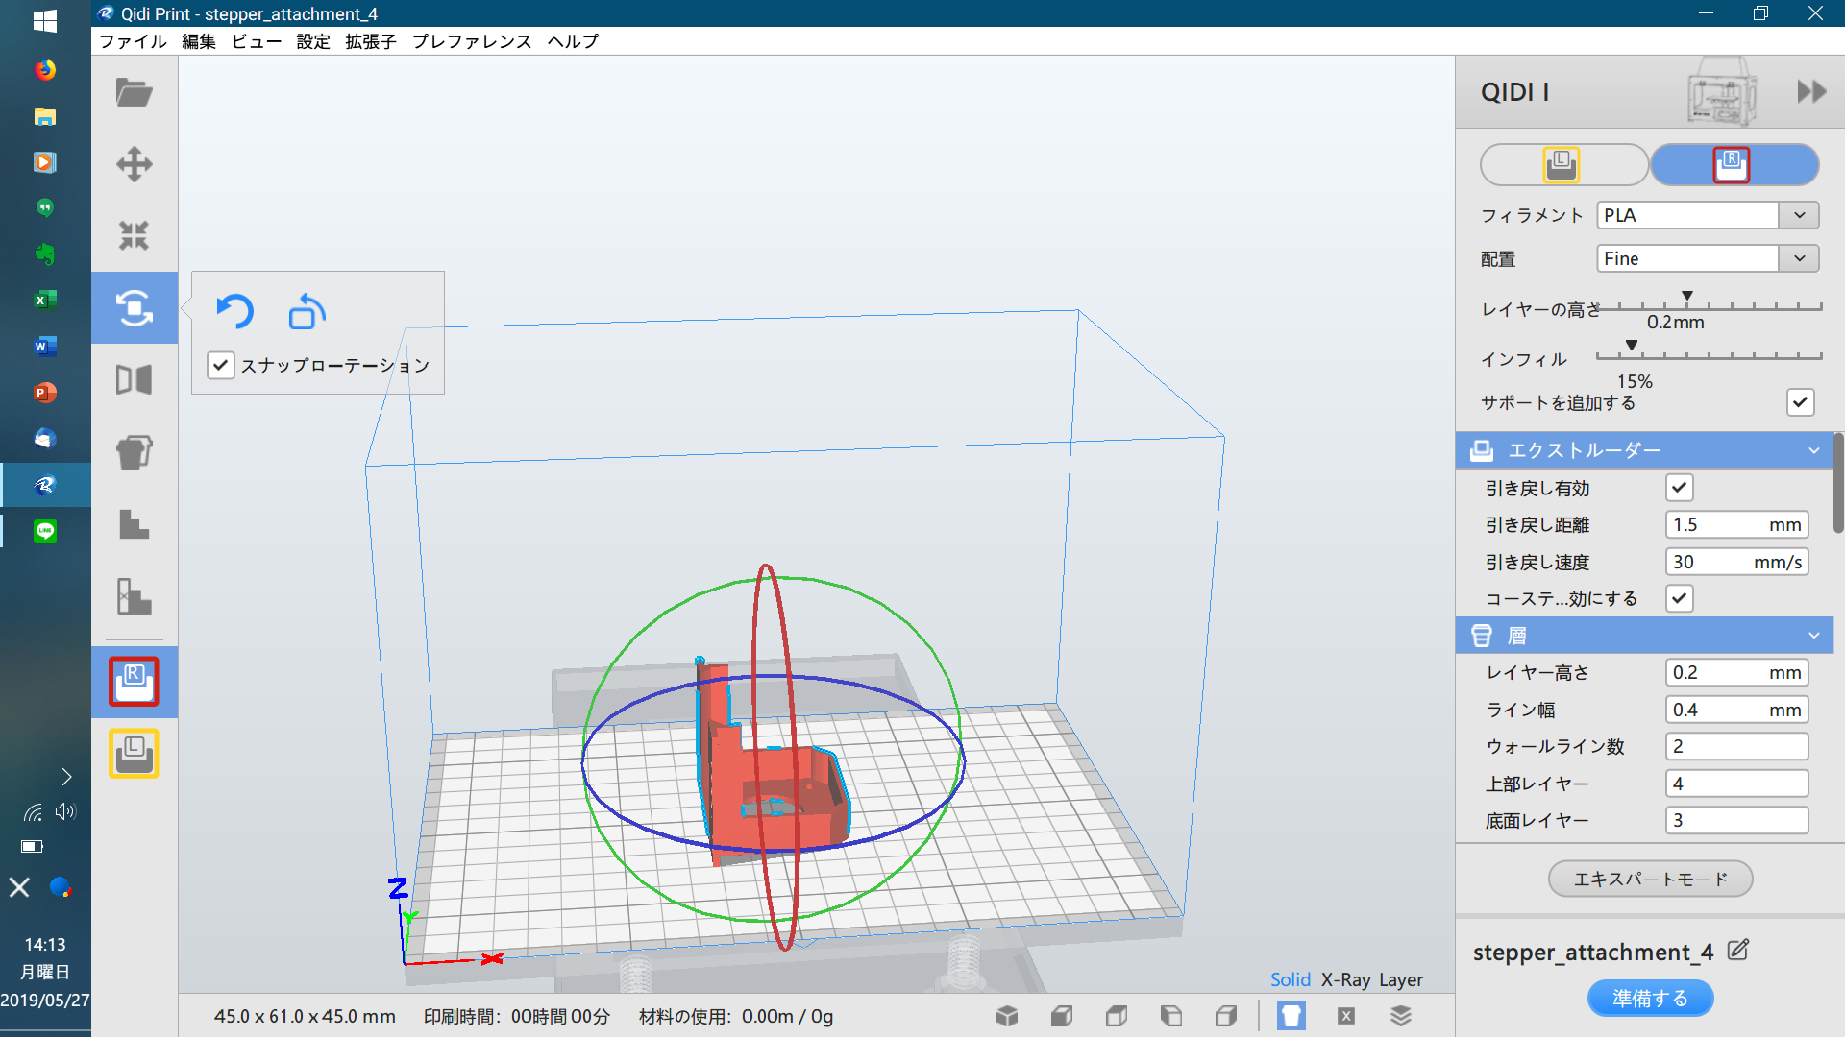
Task: Click the double arrow beside QIDI I
Action: click(1811, 92)
